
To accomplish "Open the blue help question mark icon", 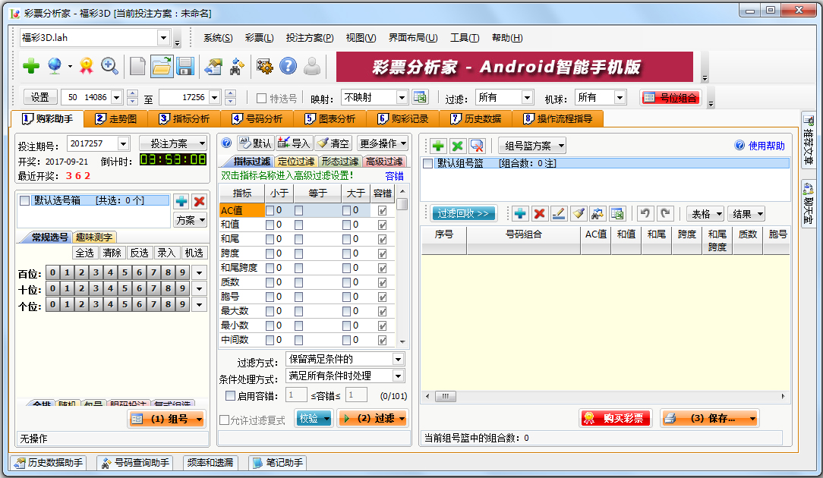I will (288, 67).
